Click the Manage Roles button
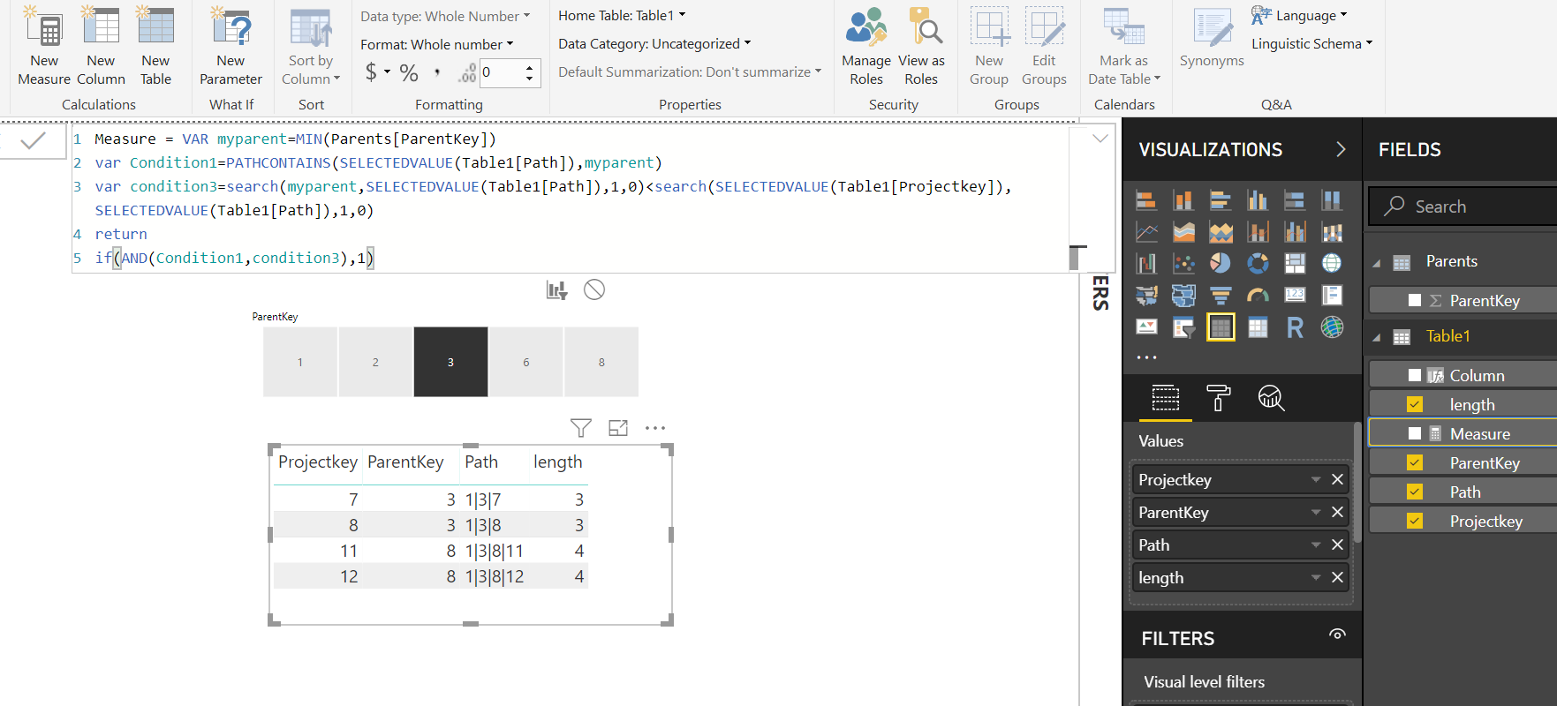 (x=866, y=46)
